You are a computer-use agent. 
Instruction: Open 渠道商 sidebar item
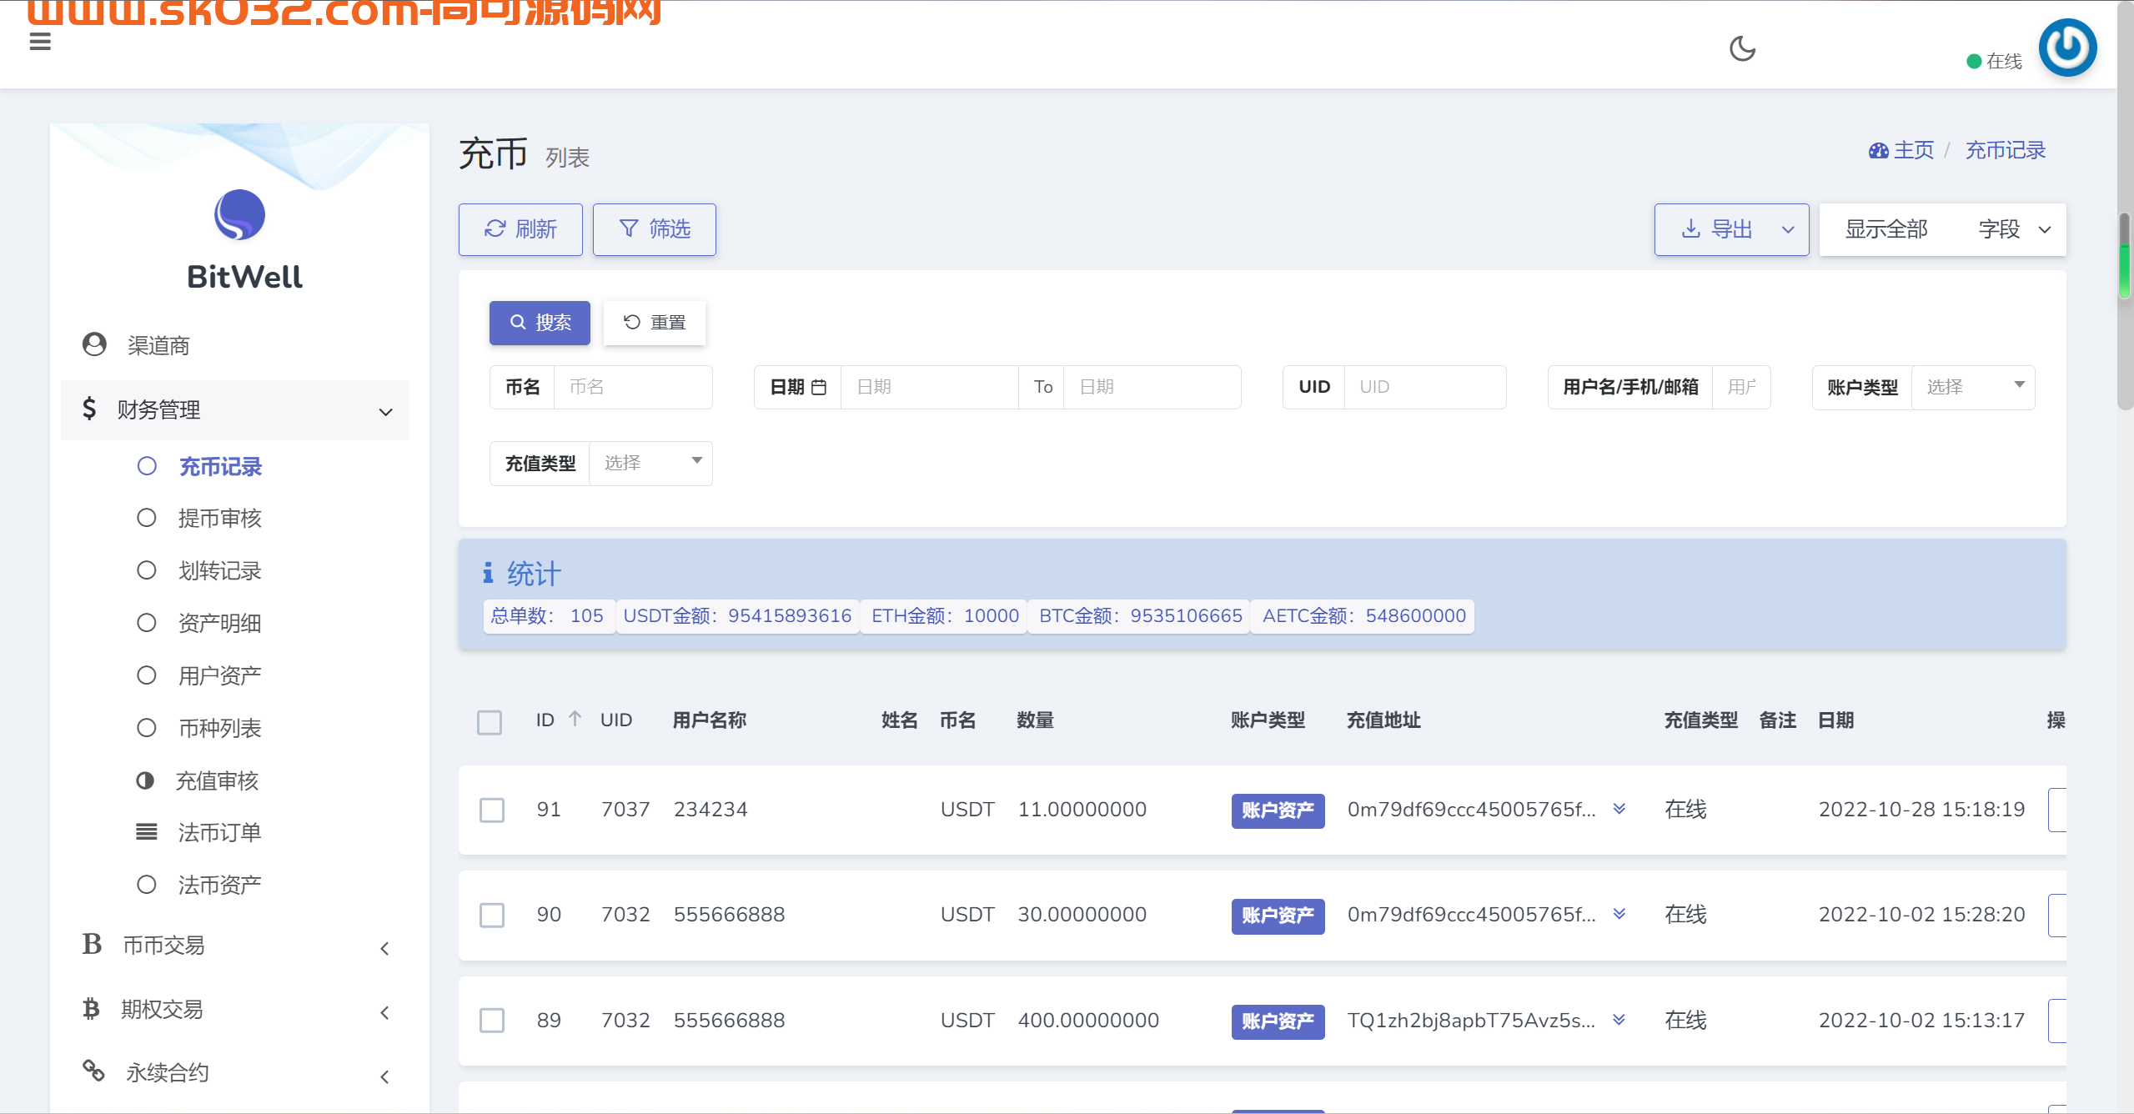235,344
